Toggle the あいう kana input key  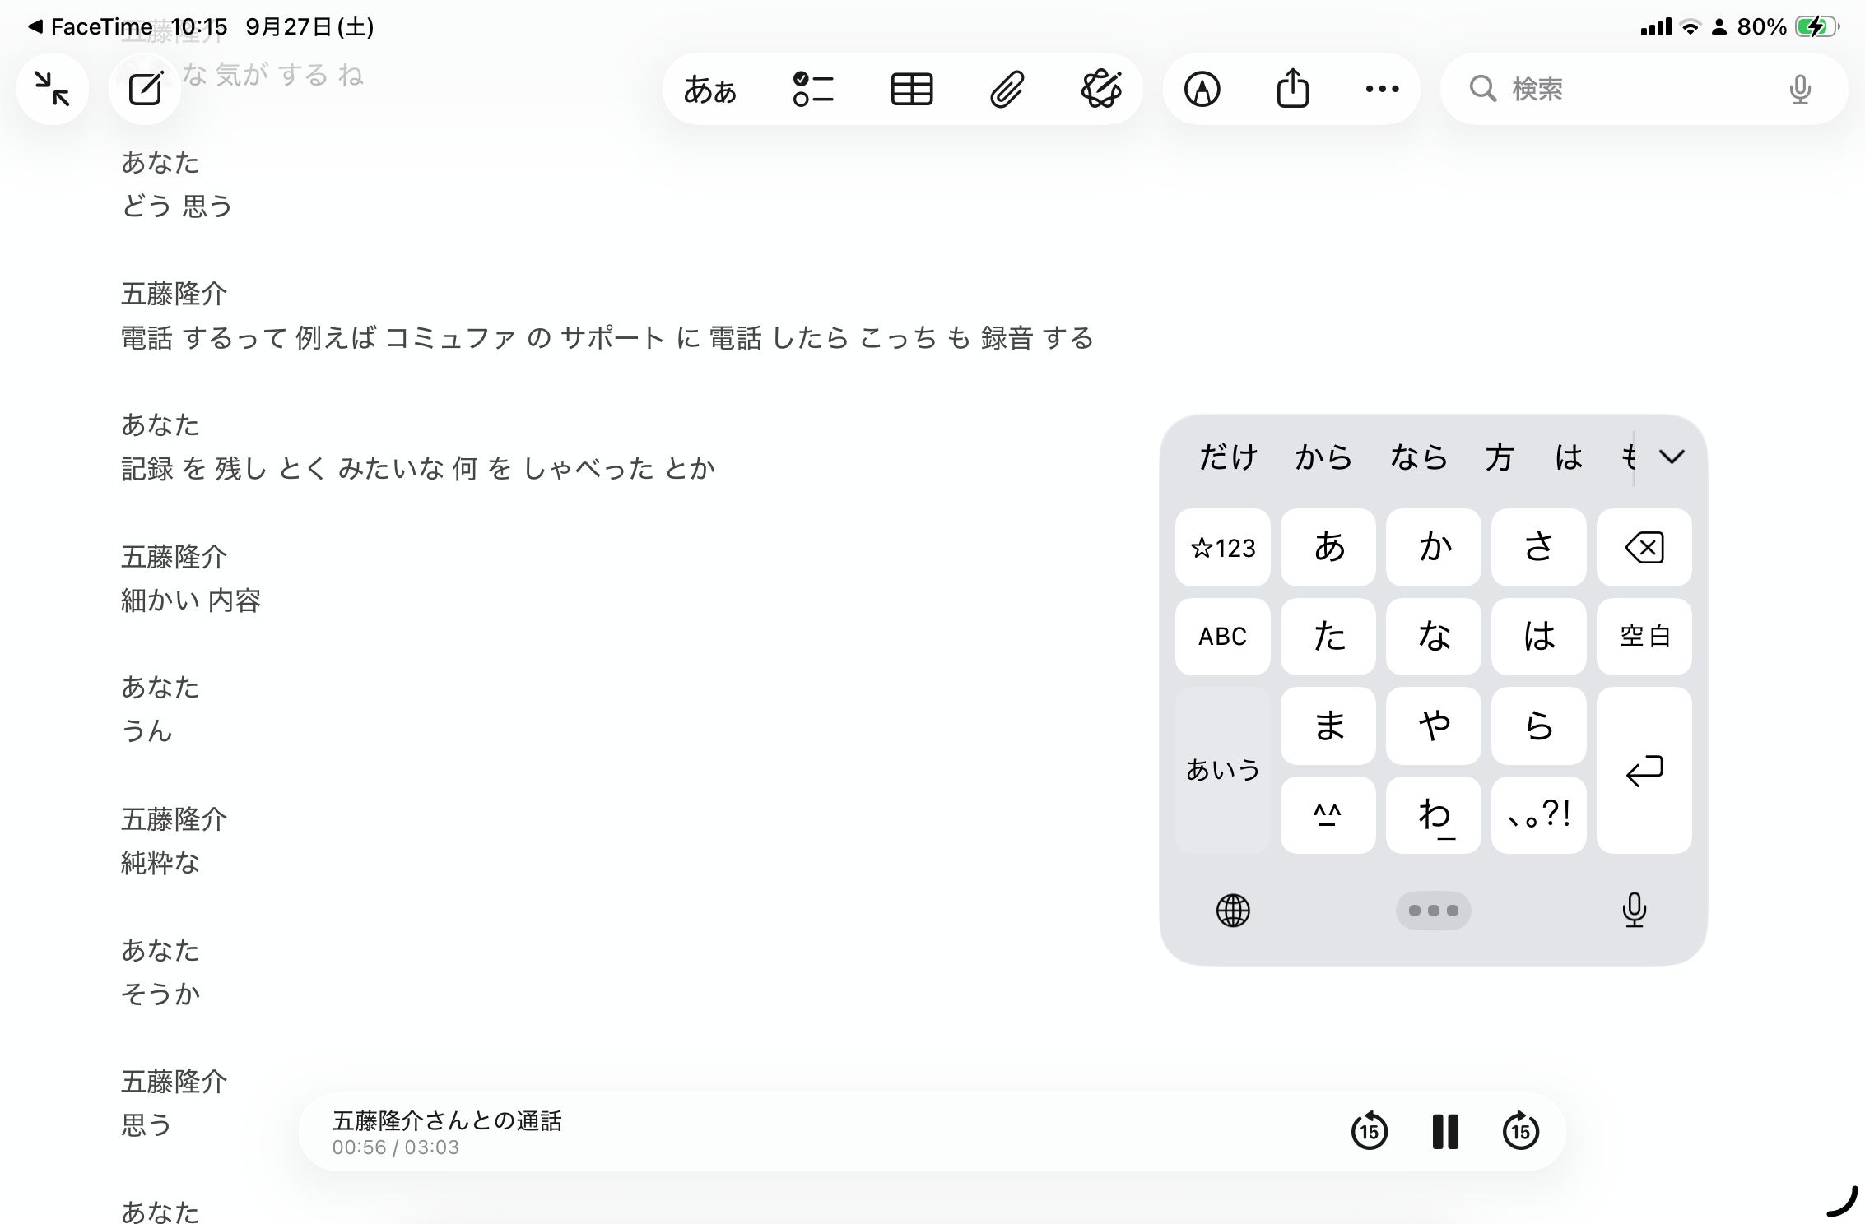coord(1222,770)
